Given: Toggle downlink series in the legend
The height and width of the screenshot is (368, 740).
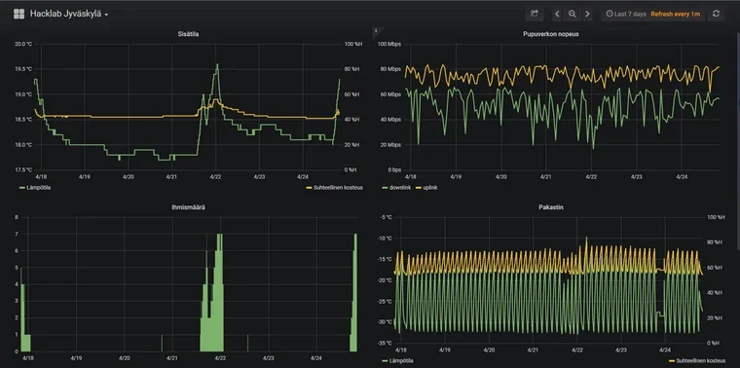Looking at the screenshot, I should tap(396, 187).
